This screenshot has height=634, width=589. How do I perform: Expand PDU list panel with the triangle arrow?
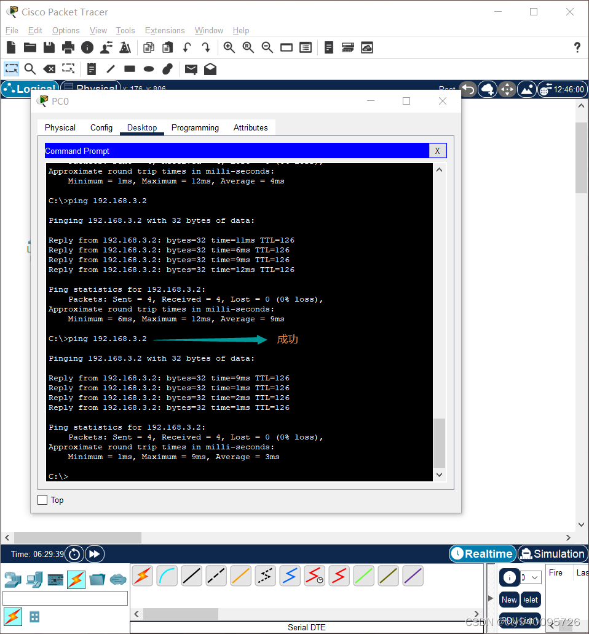tap(491, 598)
